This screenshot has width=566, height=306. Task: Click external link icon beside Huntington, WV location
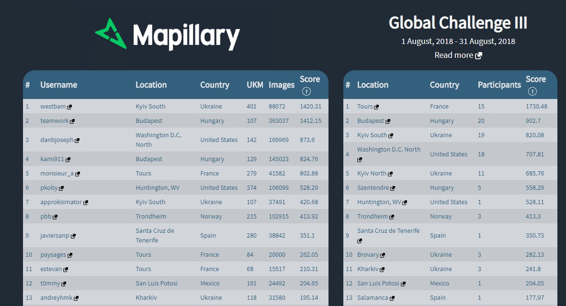(404, 203)
